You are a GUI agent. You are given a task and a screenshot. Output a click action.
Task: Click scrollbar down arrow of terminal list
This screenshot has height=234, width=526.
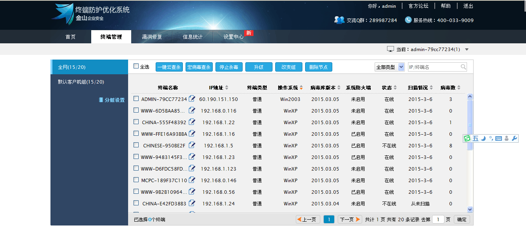tap(470, 209)
